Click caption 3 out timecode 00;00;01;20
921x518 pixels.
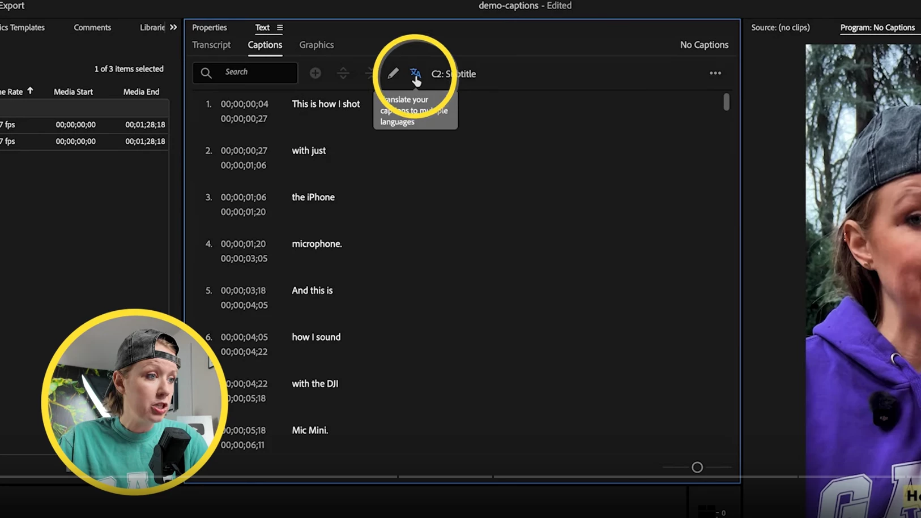tap(243, 212)
